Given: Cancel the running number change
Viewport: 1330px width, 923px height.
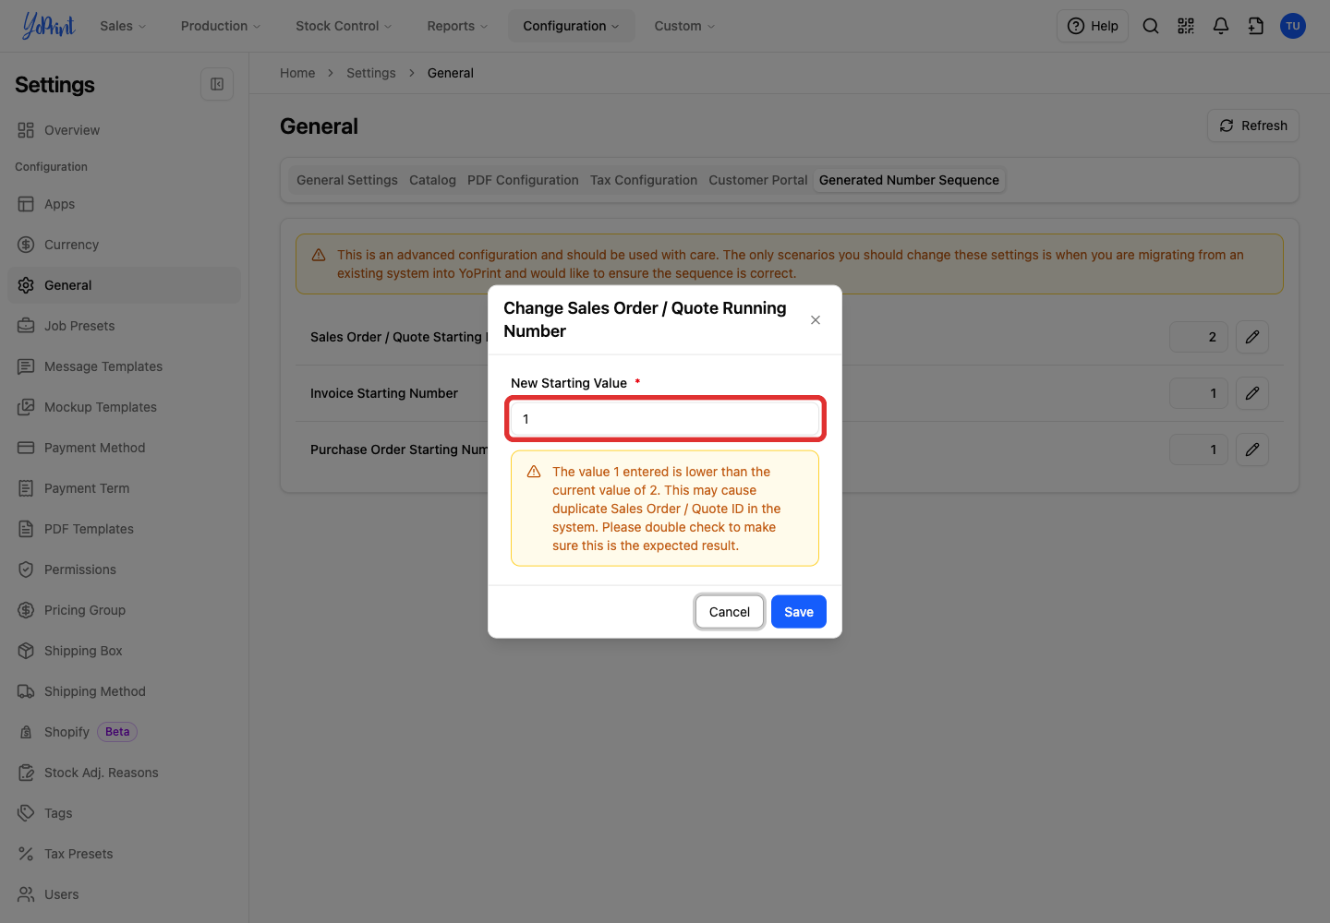Looking at the screenshot, I should (730, 612).
